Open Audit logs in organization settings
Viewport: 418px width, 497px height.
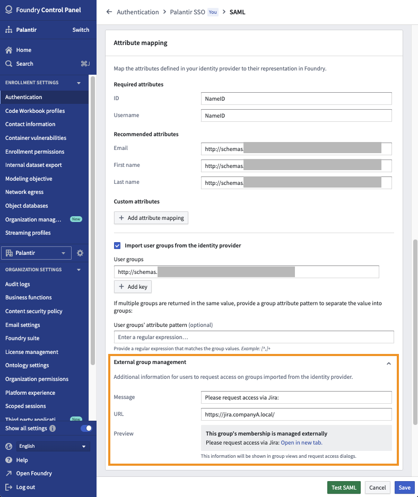(x=18, y=285)
